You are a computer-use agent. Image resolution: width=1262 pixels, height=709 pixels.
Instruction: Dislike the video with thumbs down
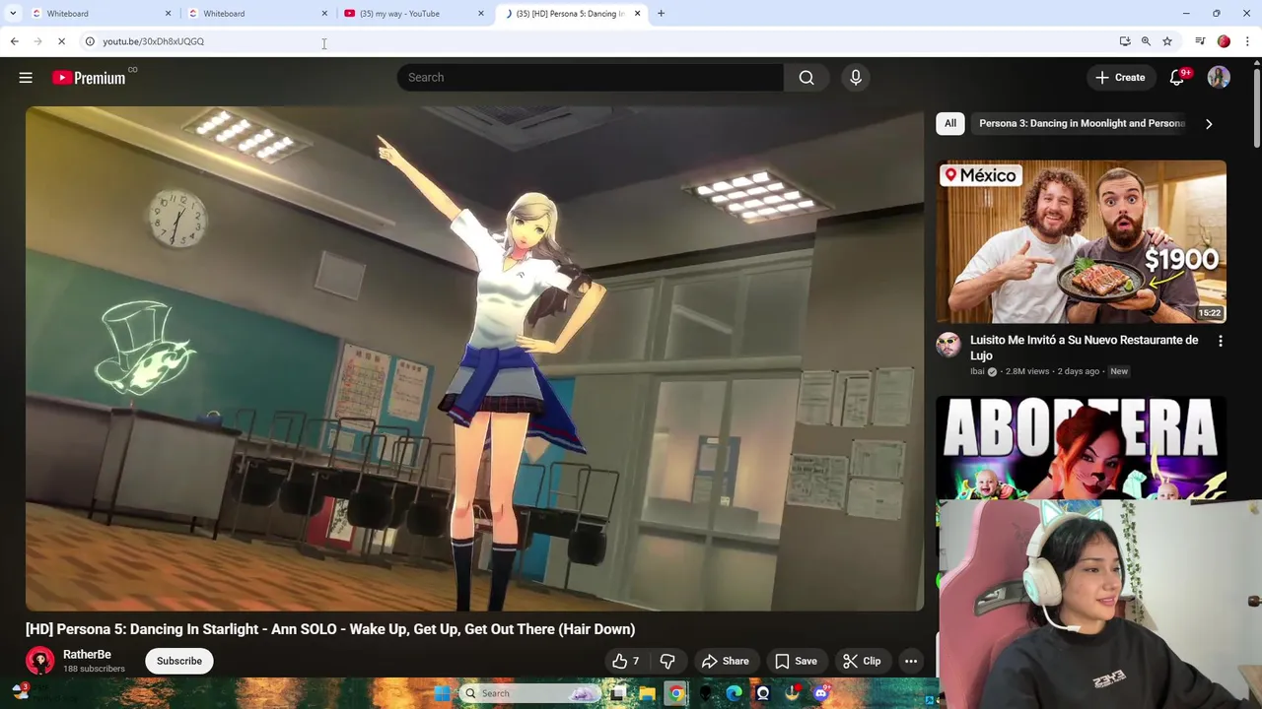(667, 661)
